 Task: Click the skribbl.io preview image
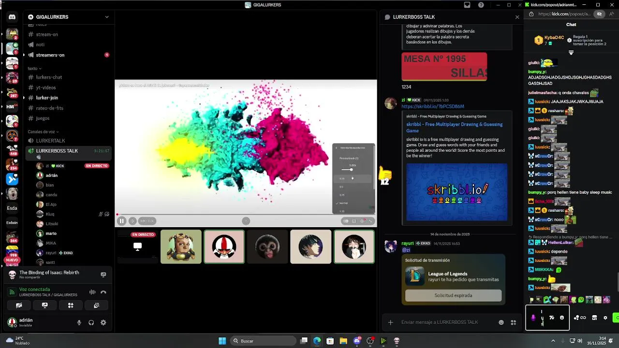(457, 192)
